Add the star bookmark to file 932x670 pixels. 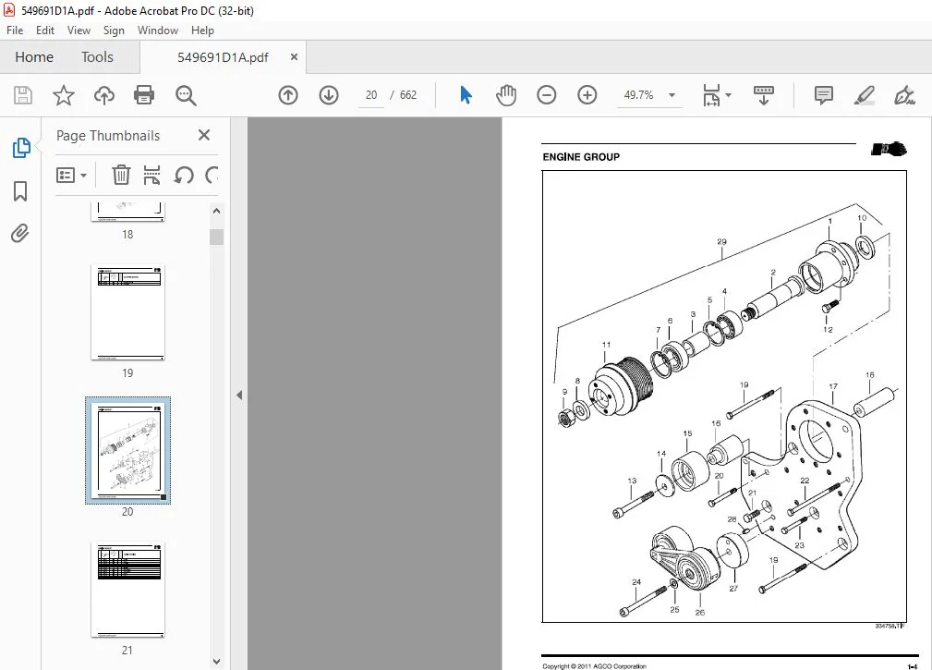[x=64, y=95]
